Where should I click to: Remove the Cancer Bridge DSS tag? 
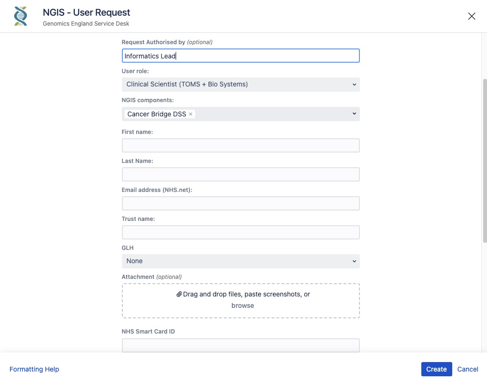pyautogui.click(x=190, y=114)
